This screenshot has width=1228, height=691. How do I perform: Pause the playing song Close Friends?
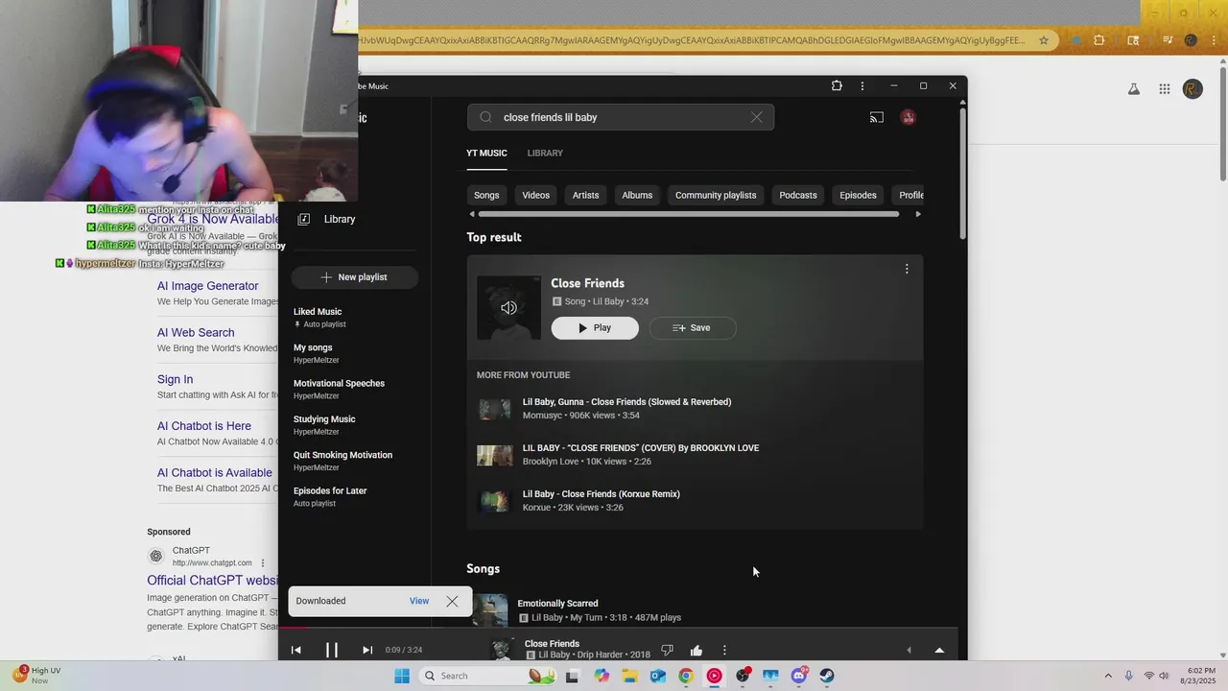point(331,650)
